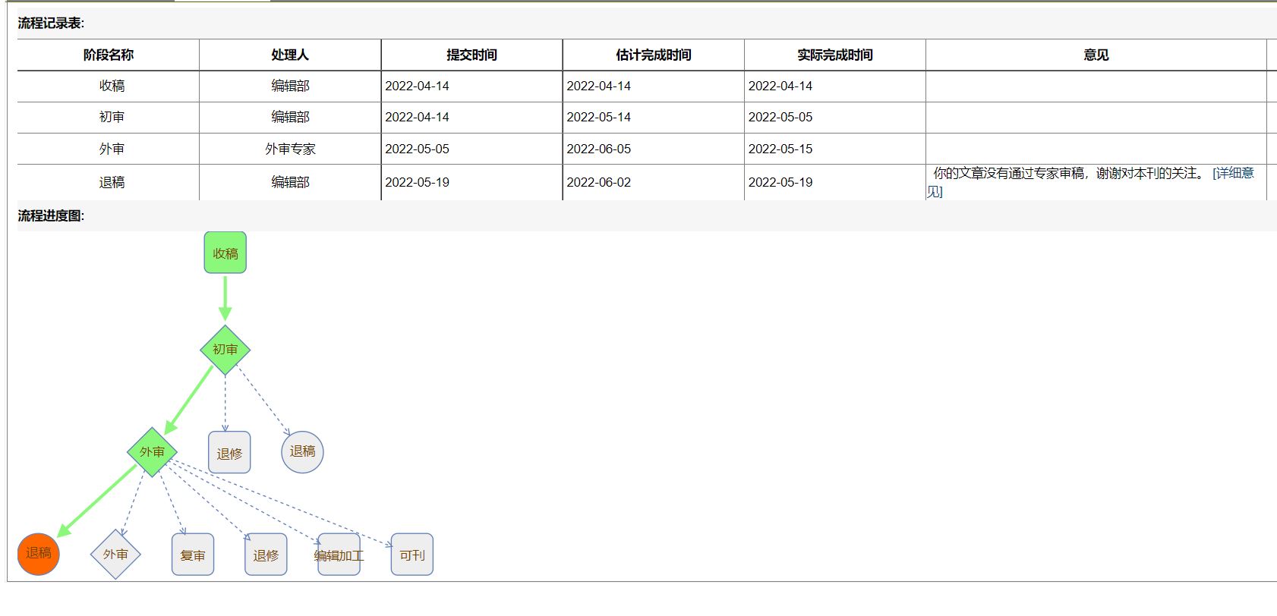
Task: Select the orange 退稿 circle node
Action: point(38,554)
